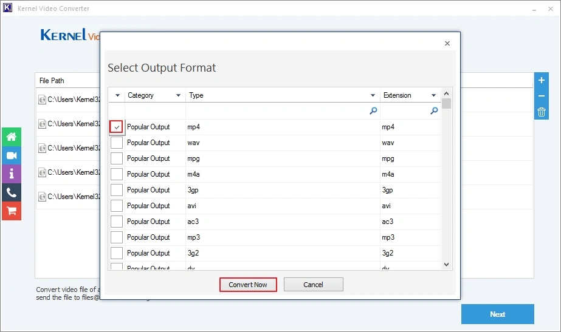Viewport: 561px width, 332px height.
Task: Open the Type column filter dropdown
Action: coord(373,95)
